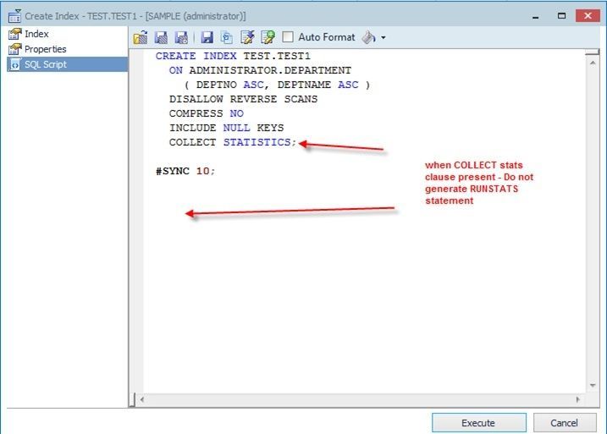Click the INCLUDE NULL KEYS line
Image resolution: width=607 pixels, height=434 pixels.
click(227, 128)
